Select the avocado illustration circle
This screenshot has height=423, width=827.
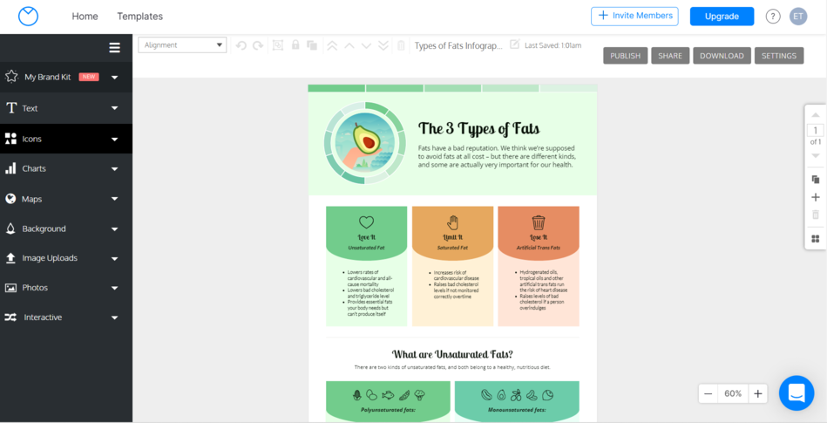[364, 143]
